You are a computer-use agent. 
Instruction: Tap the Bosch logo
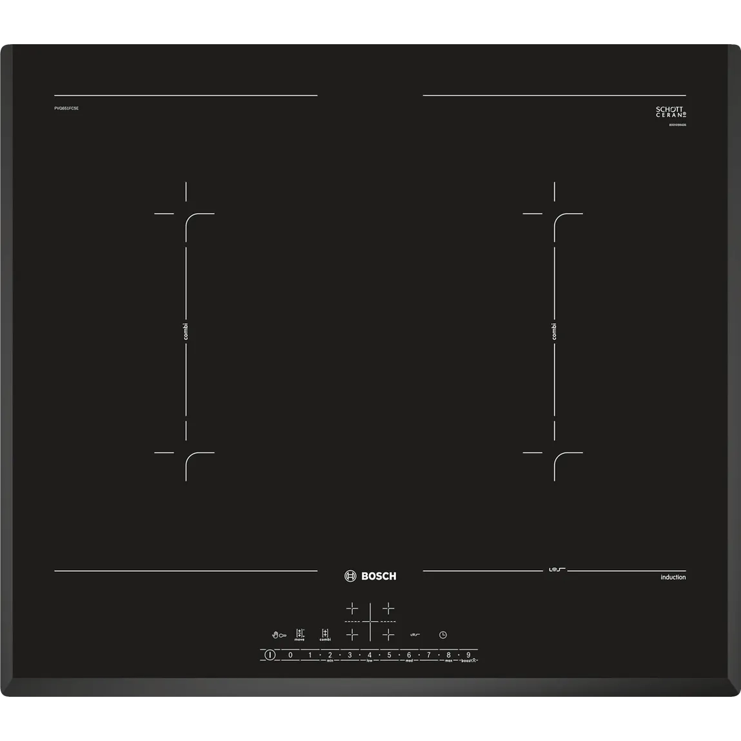[x=370, y=575]
